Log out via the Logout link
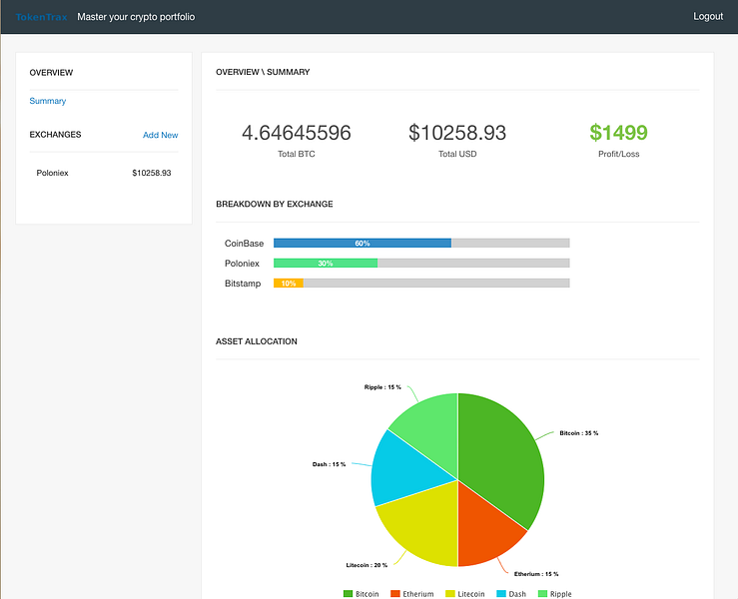738x599 pixels. click(x=708, y=16)
